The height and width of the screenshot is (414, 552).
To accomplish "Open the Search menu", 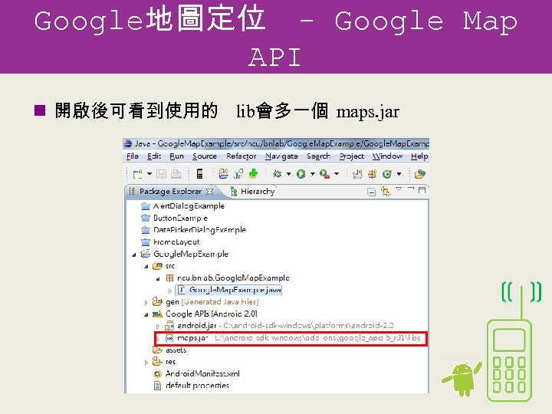I will 319,156.
